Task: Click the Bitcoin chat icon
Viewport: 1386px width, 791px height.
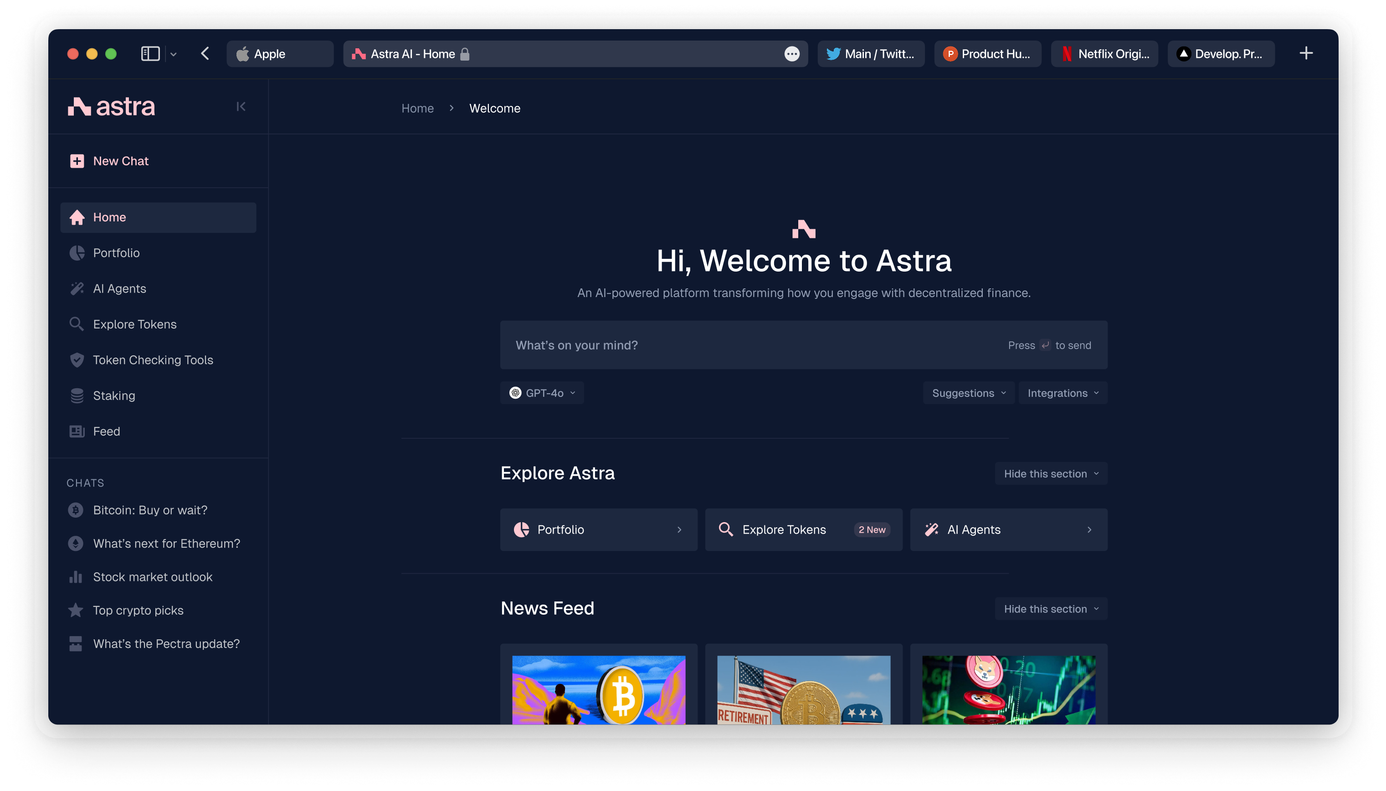Action: [76, 510]
